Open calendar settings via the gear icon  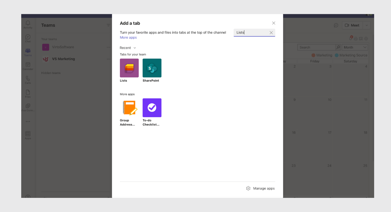point(366,38)
